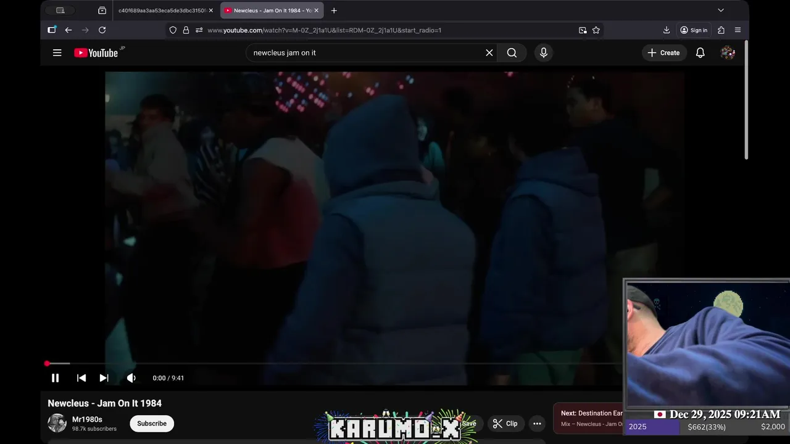The height and width of the screenshot is (444, 790).
Task: Go back to the previous page
Action: [69, 30]
